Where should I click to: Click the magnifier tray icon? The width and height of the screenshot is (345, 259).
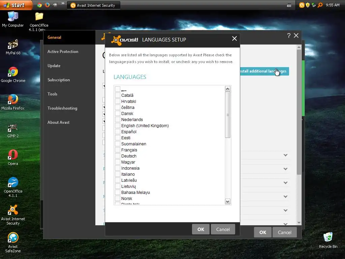coord(320,5)
